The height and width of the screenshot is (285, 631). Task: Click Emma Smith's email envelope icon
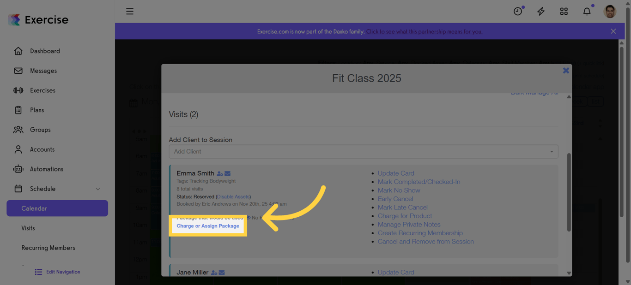[x=228, y=174]
